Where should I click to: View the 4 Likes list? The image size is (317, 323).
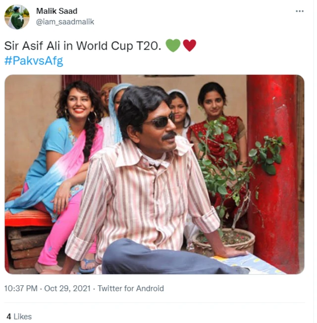(x=19, y=317)
